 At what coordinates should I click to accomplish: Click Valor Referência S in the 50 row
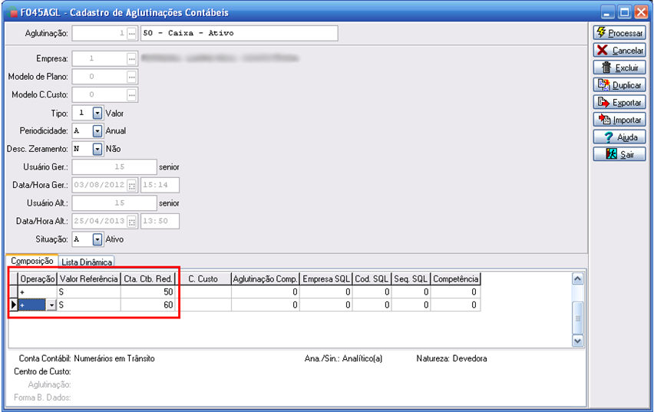(89, 292)
